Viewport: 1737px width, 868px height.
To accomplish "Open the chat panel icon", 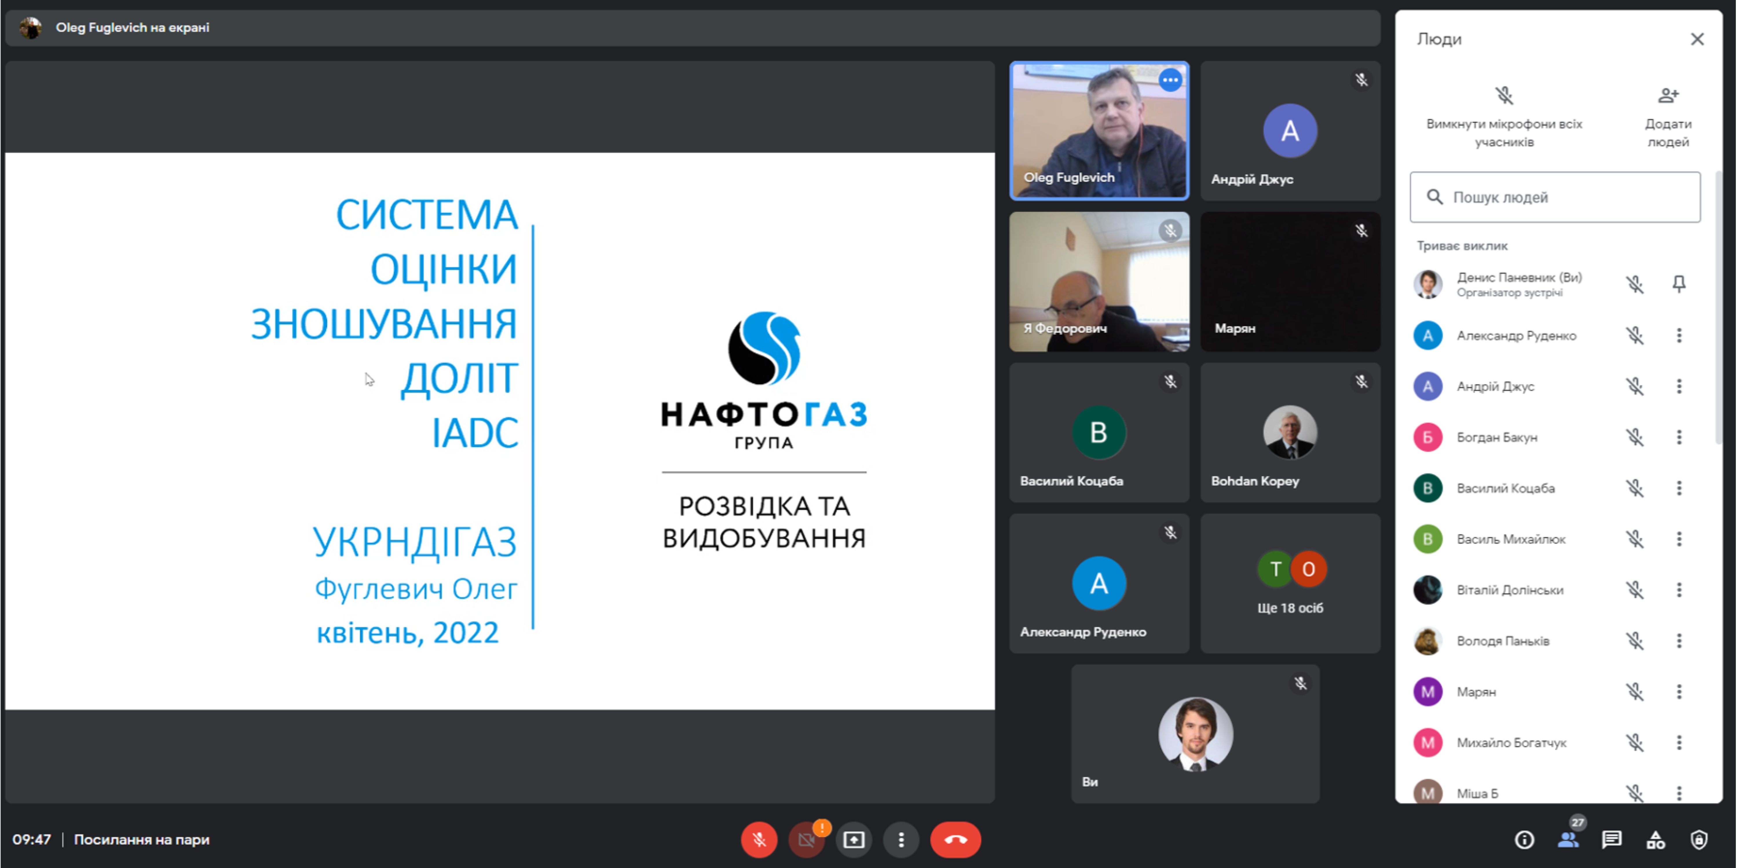I will pyautogui.click(x=1612, y=840).
